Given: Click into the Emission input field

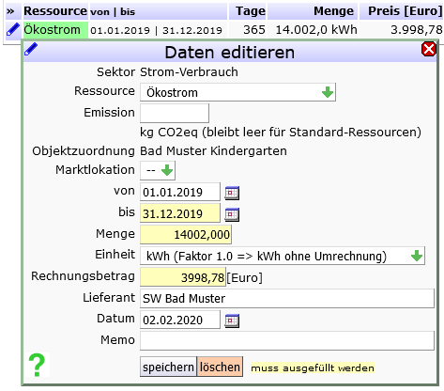Looking at the screenshot, I should point(175,113).
